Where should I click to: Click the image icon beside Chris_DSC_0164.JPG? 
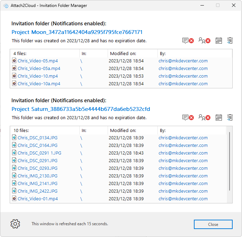point(14,145)
